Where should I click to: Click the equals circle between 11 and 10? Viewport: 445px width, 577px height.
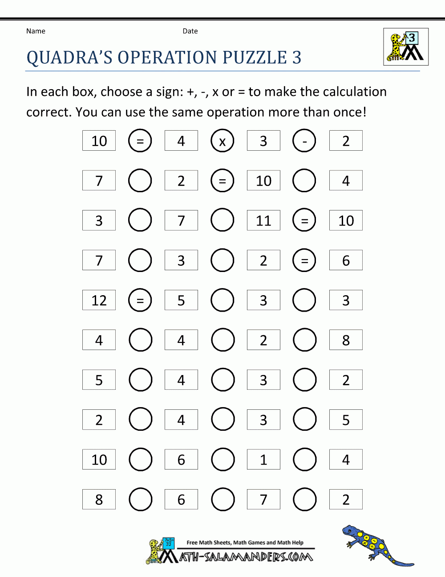point(304,220)
